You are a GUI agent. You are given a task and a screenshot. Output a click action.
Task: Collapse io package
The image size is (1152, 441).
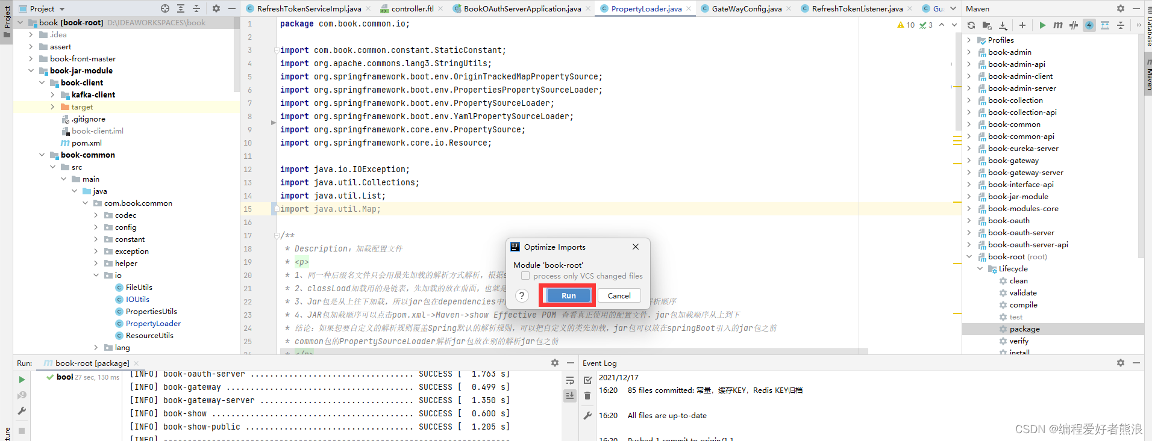[x=96, y=276]
